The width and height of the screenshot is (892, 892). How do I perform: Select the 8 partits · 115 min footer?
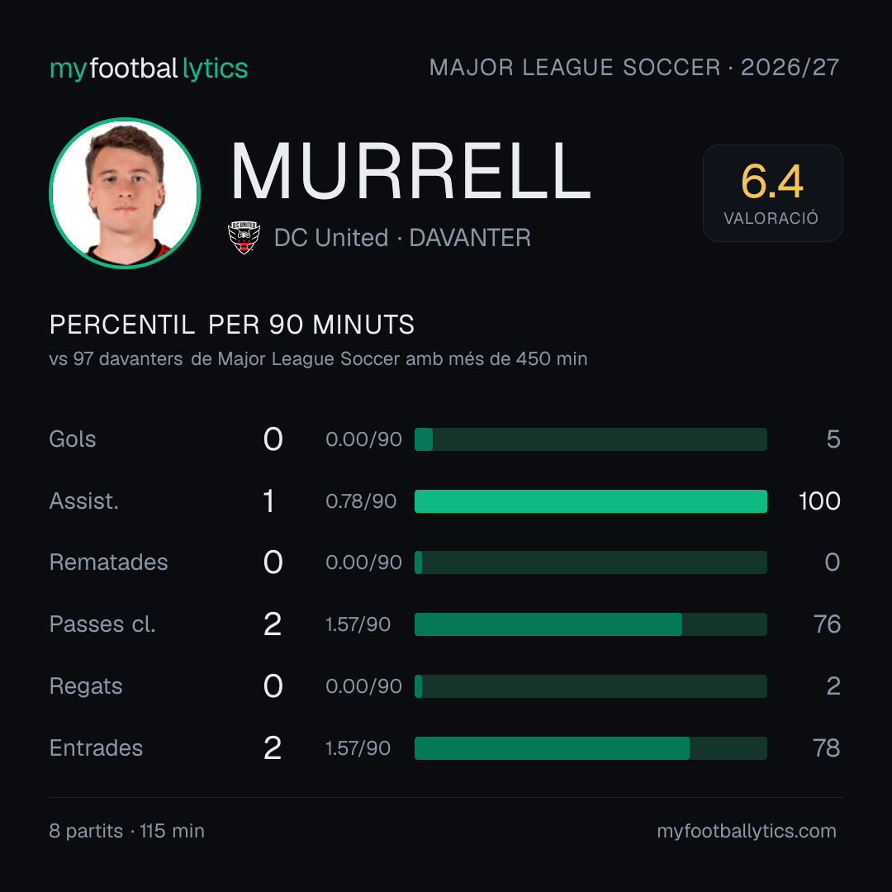[127, 831]
